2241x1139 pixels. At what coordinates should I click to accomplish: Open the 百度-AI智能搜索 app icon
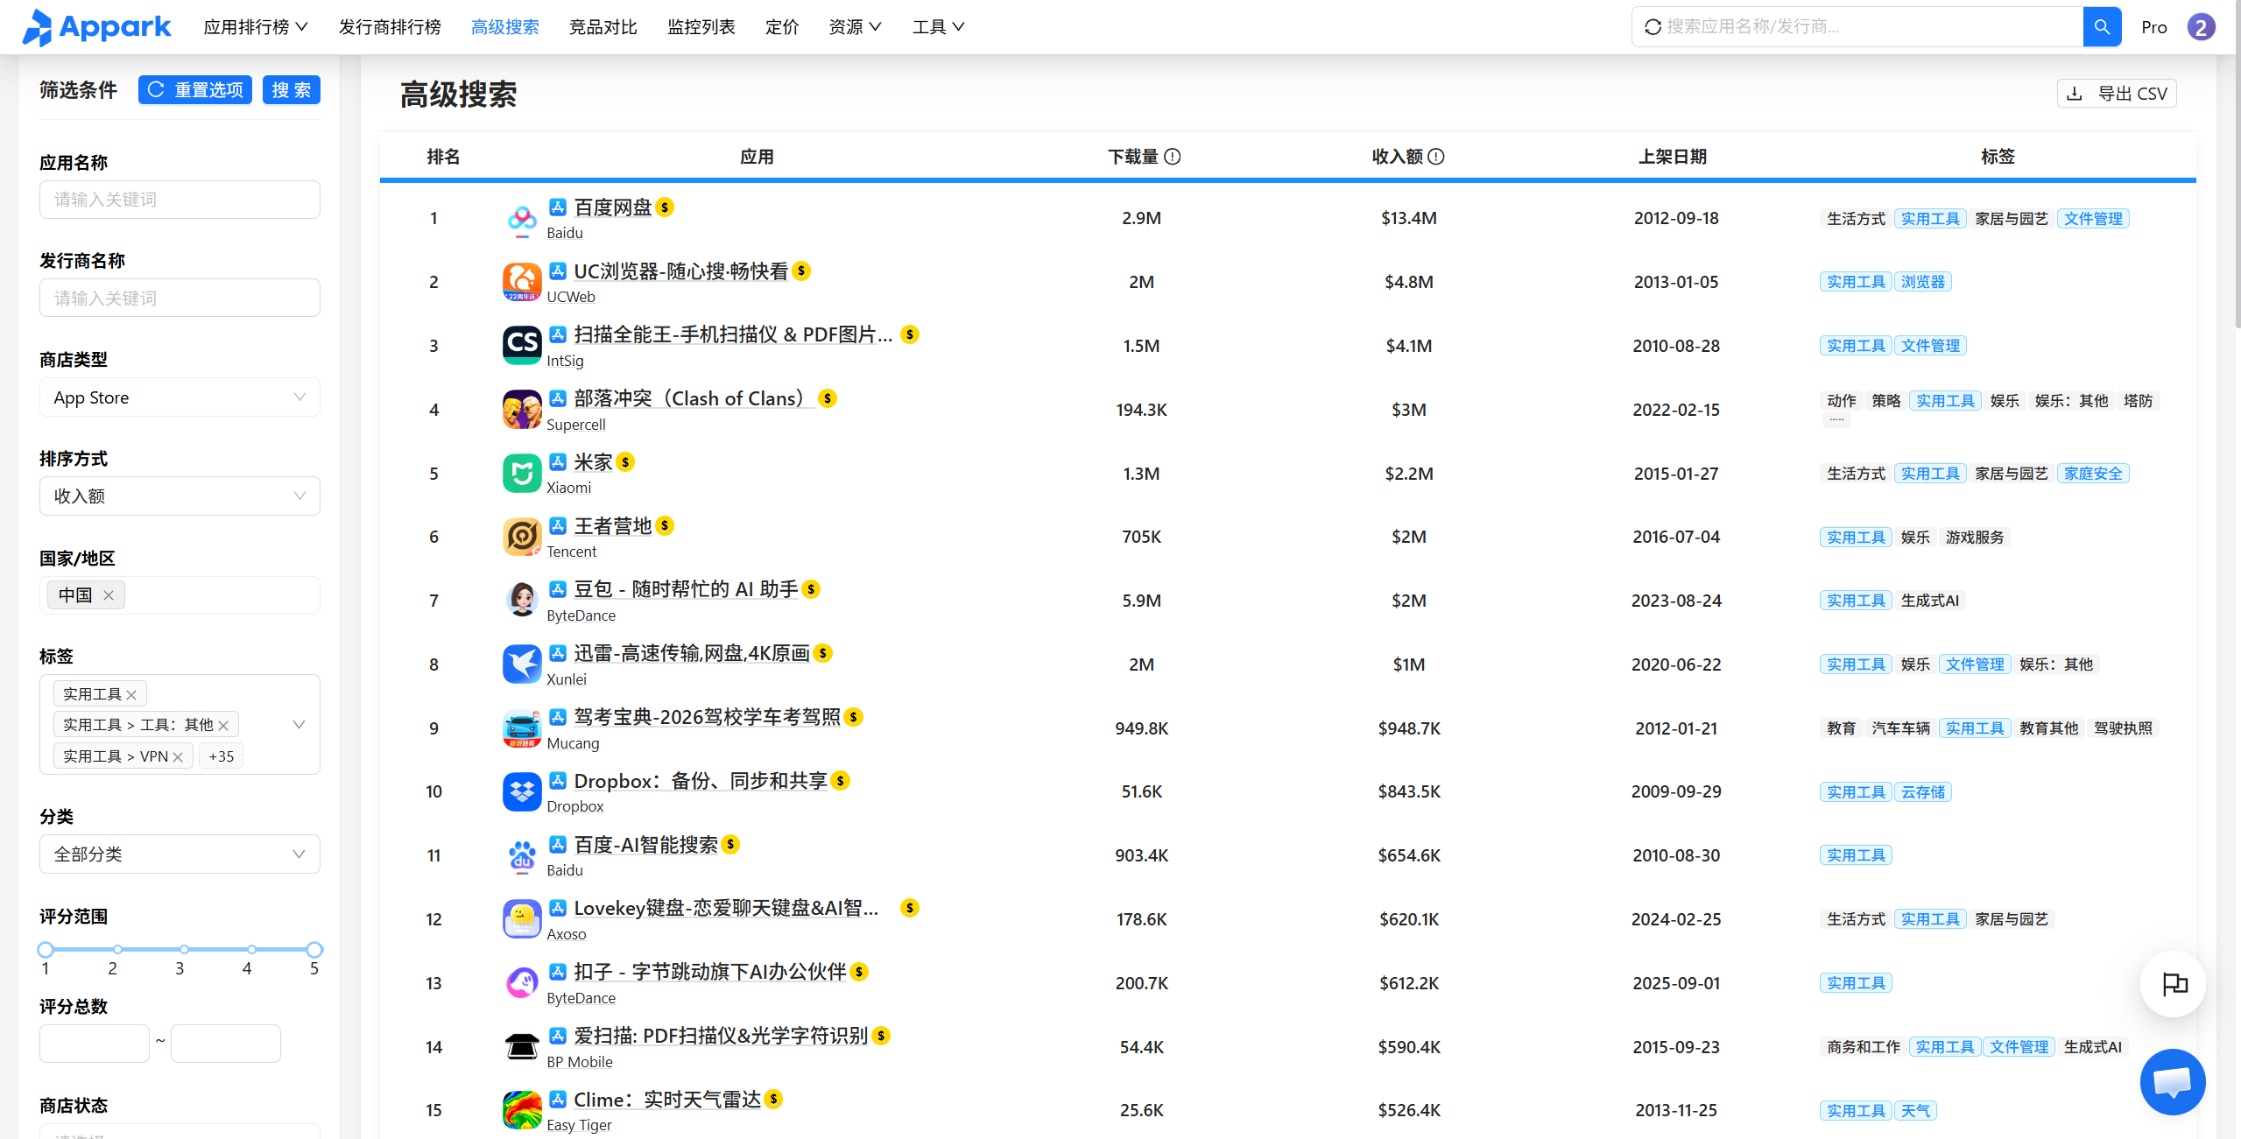point(522,855)
